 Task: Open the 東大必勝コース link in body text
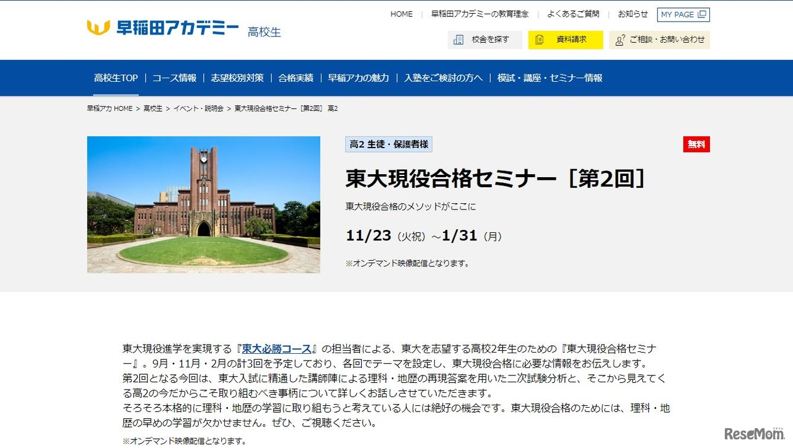point(276,348)
